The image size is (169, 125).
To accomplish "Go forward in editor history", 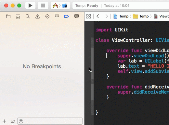I will 107,16.
